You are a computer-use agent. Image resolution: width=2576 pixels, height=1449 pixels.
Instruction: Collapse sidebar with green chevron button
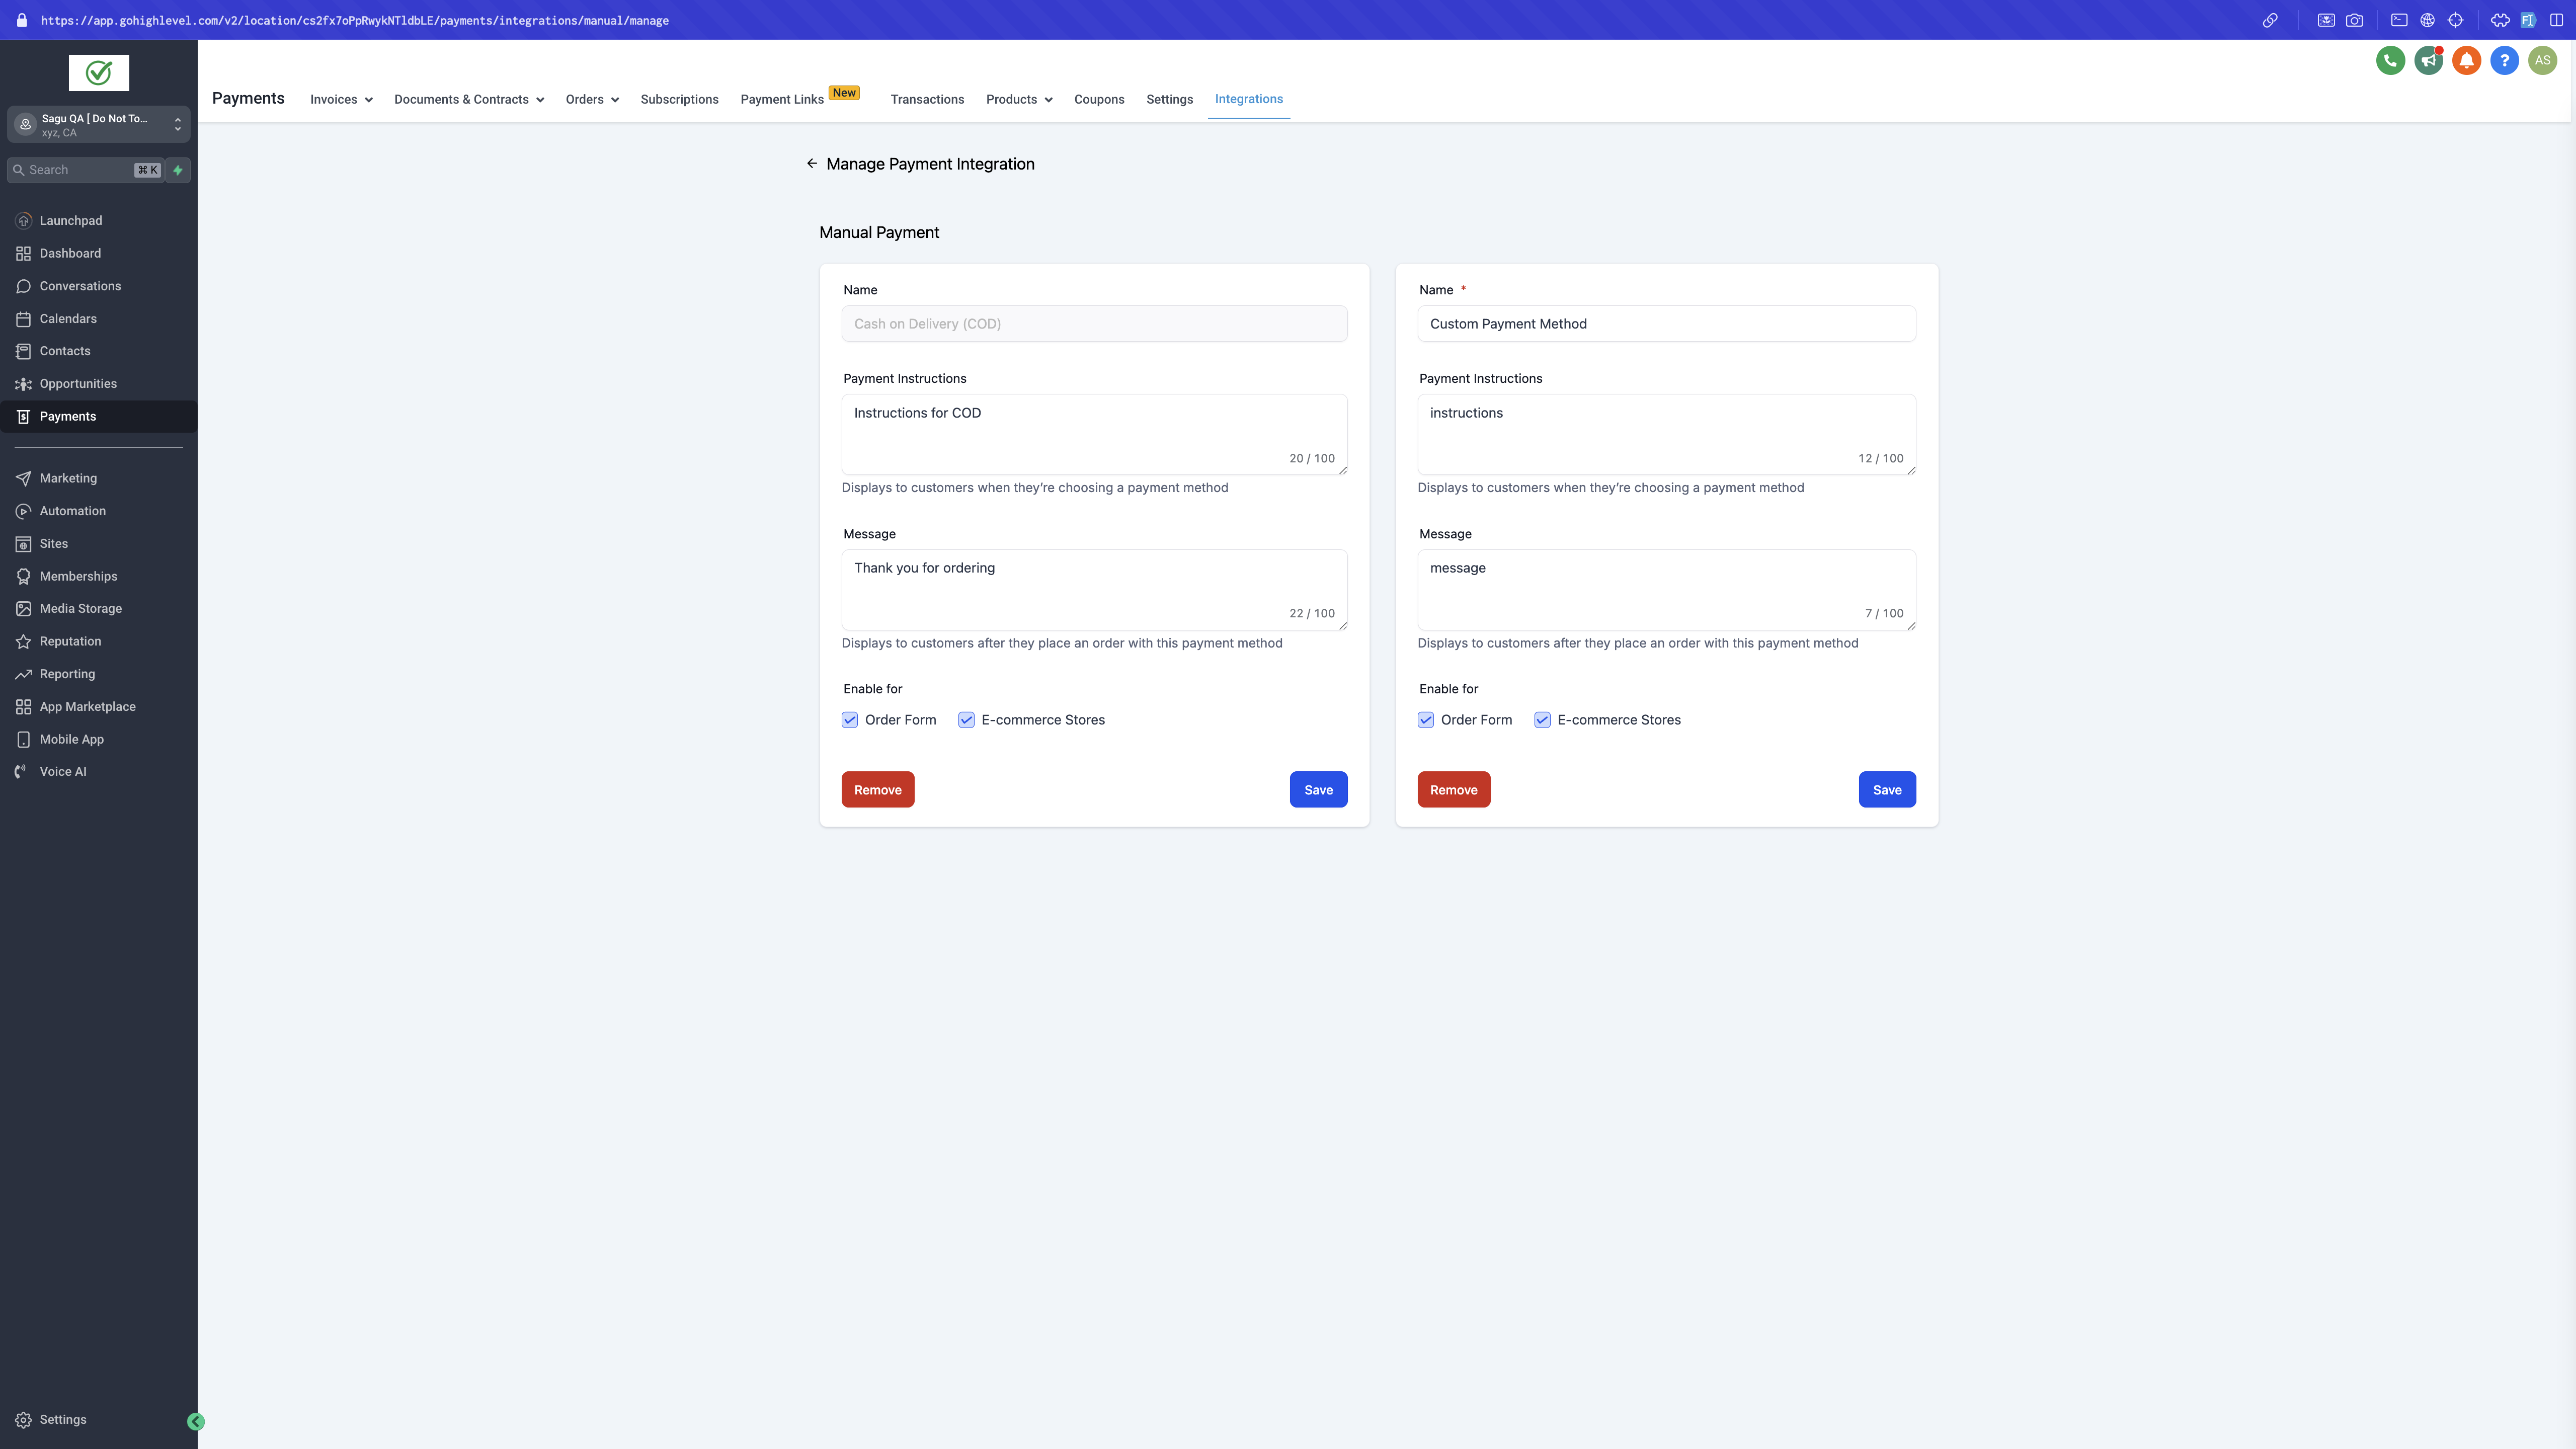click(x=196, y=1421)
